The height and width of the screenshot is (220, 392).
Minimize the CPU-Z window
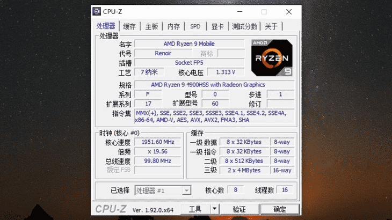click(239, 12)
